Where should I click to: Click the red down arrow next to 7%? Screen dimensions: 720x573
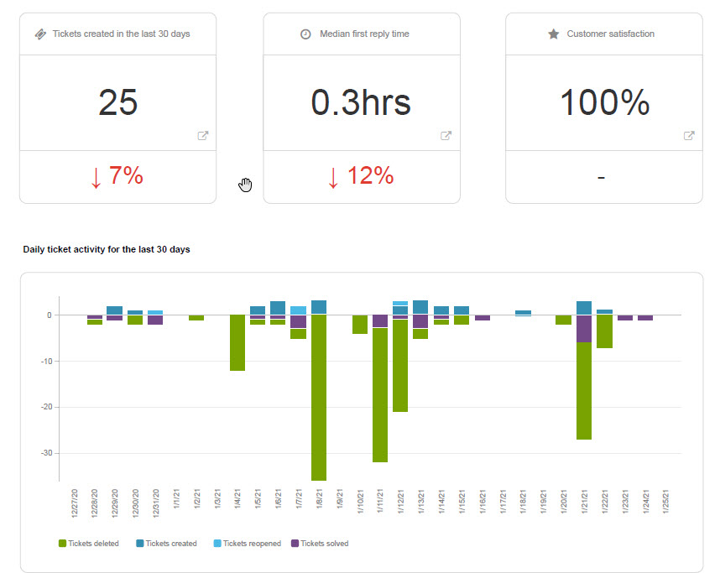tap(96, 177)
